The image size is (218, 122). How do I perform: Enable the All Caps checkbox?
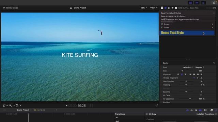pos(201,95)
